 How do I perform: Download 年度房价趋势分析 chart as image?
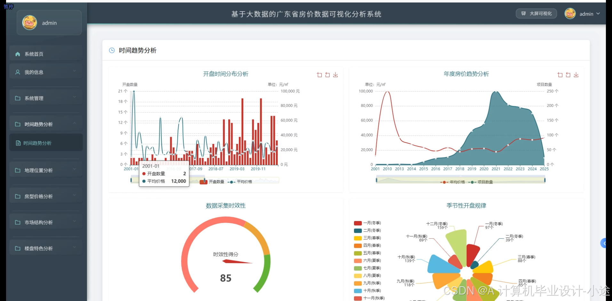576,75
